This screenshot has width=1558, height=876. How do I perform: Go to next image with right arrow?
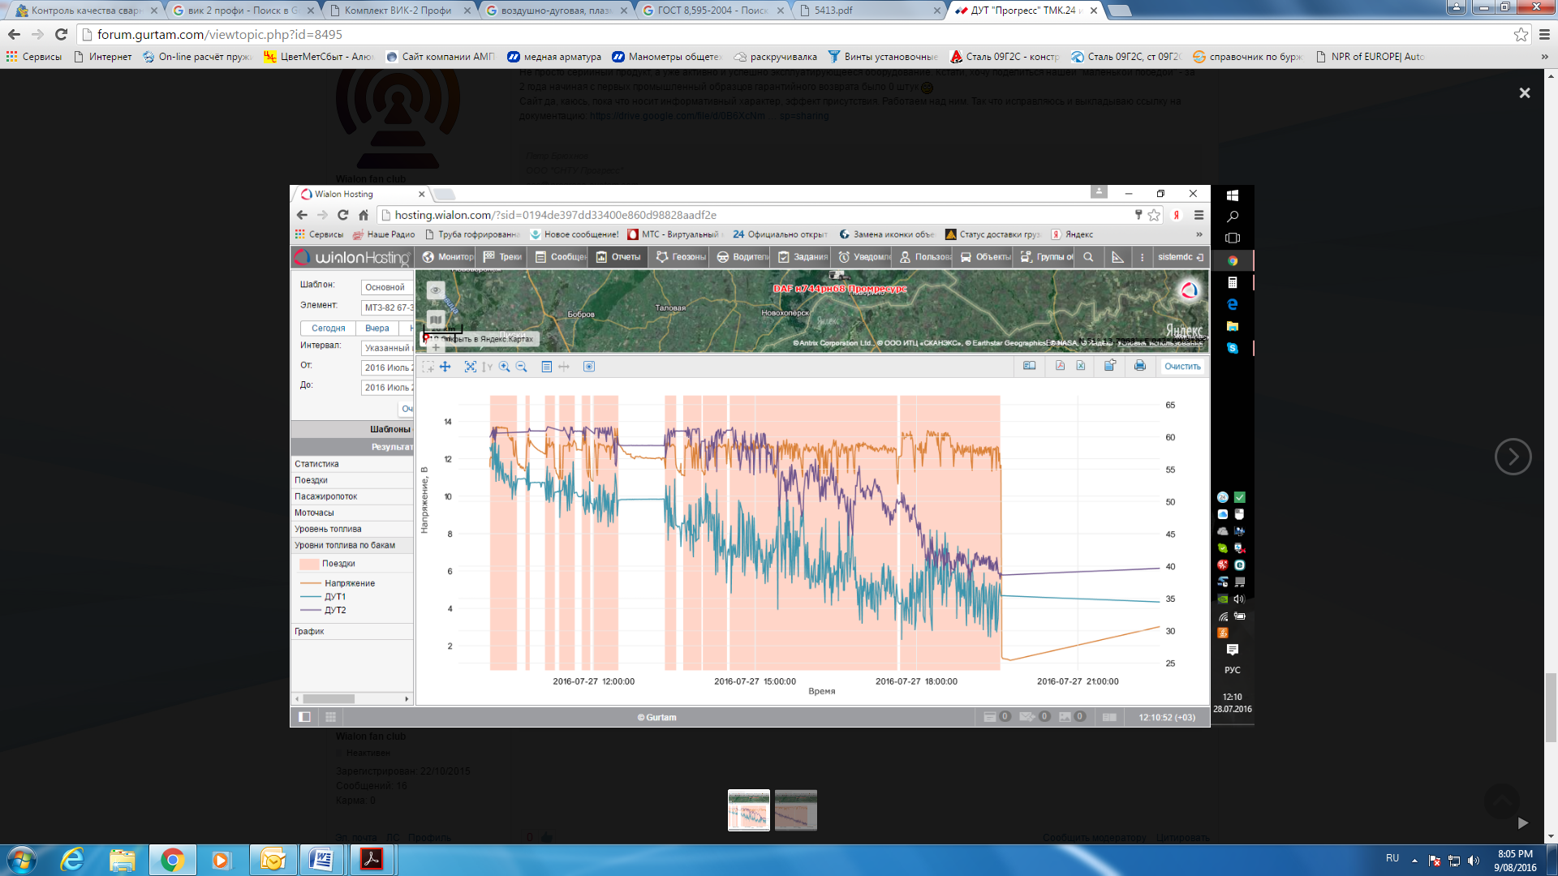(x=1513, y=457)
